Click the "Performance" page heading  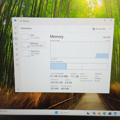[26, 28]
